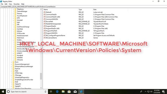
Task: Expand the Themes key
Action: pyautogui.click(x=13, y=14)
